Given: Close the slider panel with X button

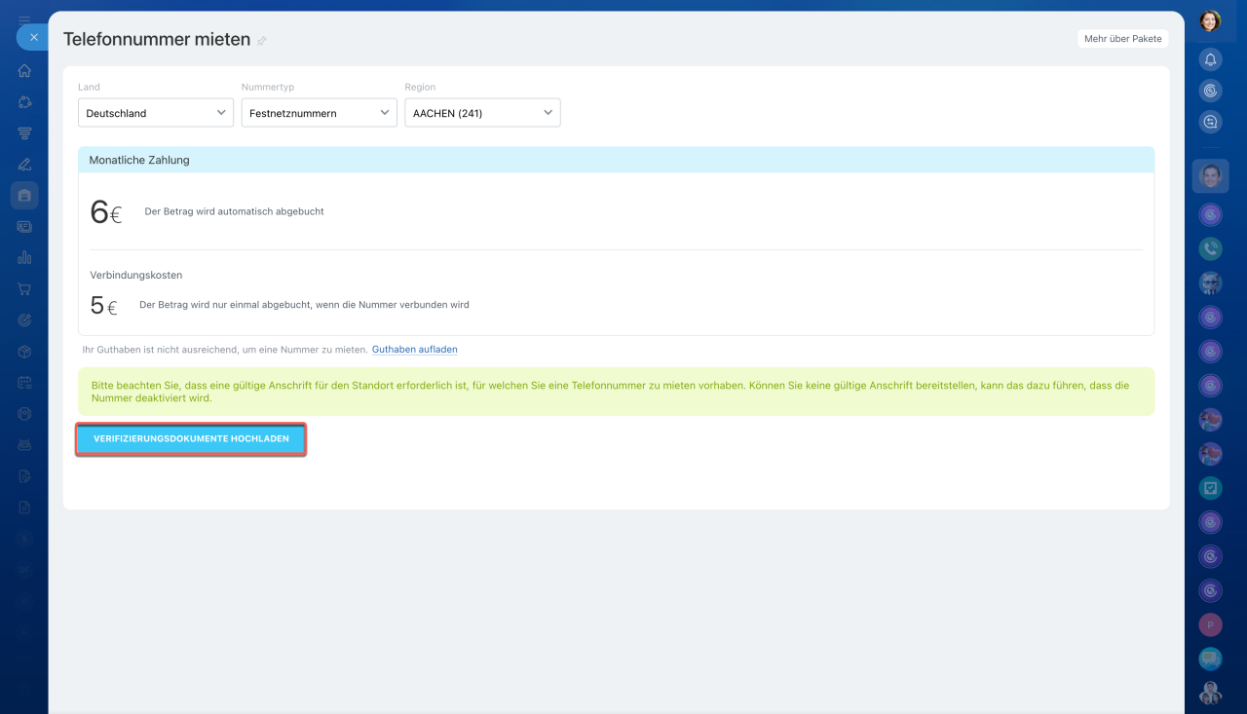Looking at the screenshot, I should pyautogui.click(x=33, y=37).
